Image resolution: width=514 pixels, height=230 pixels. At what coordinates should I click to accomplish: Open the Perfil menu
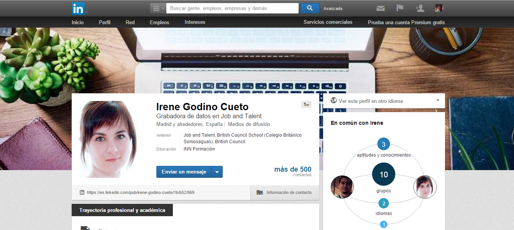tap(104, 22)
